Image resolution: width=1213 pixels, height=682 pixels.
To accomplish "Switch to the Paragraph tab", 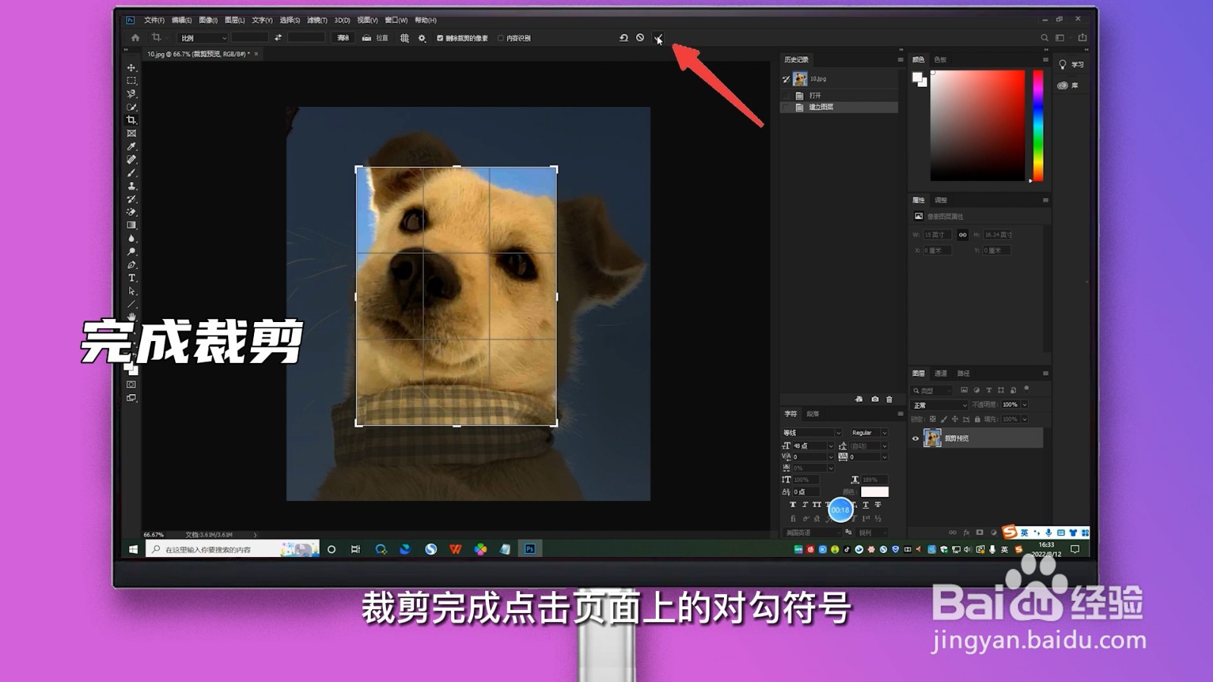I will tap(813, 414).
